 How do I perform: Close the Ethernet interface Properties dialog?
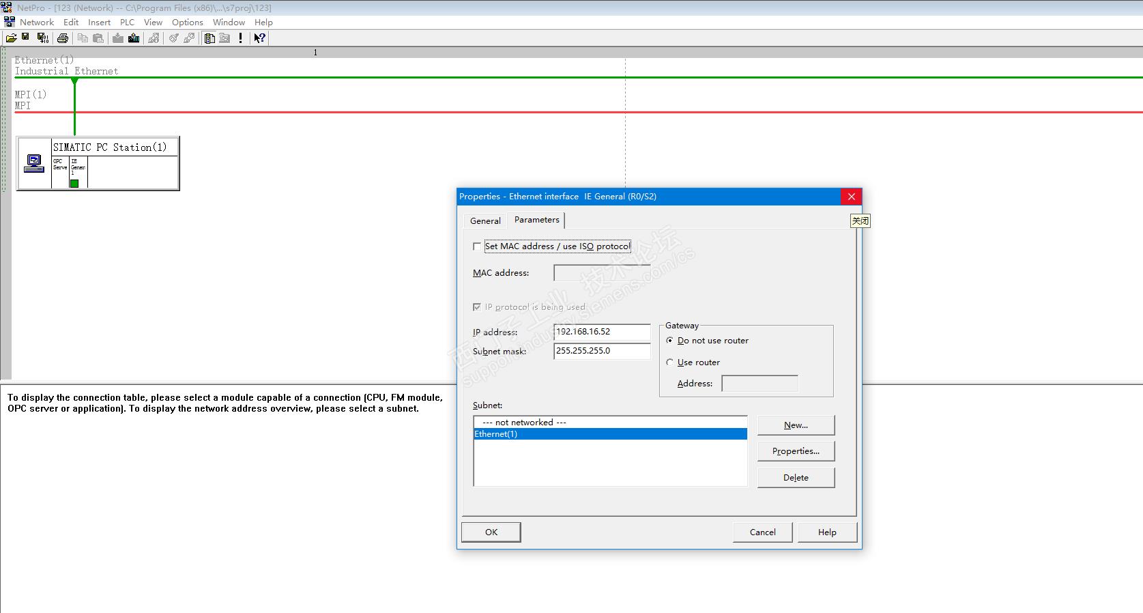[x=851, y=197]
